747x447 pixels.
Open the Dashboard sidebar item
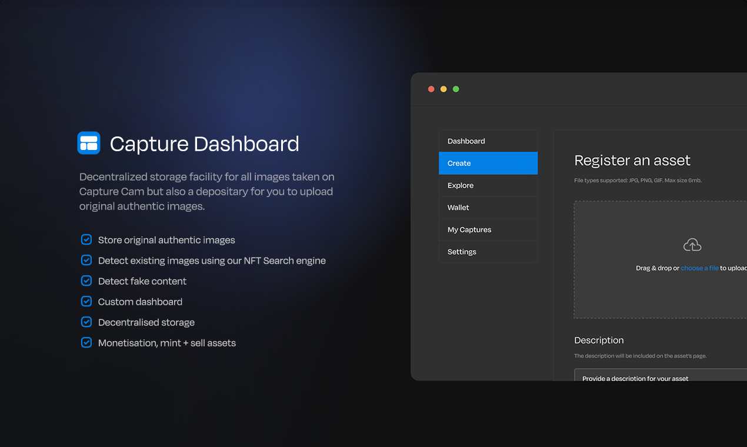(x=488, y=141)
